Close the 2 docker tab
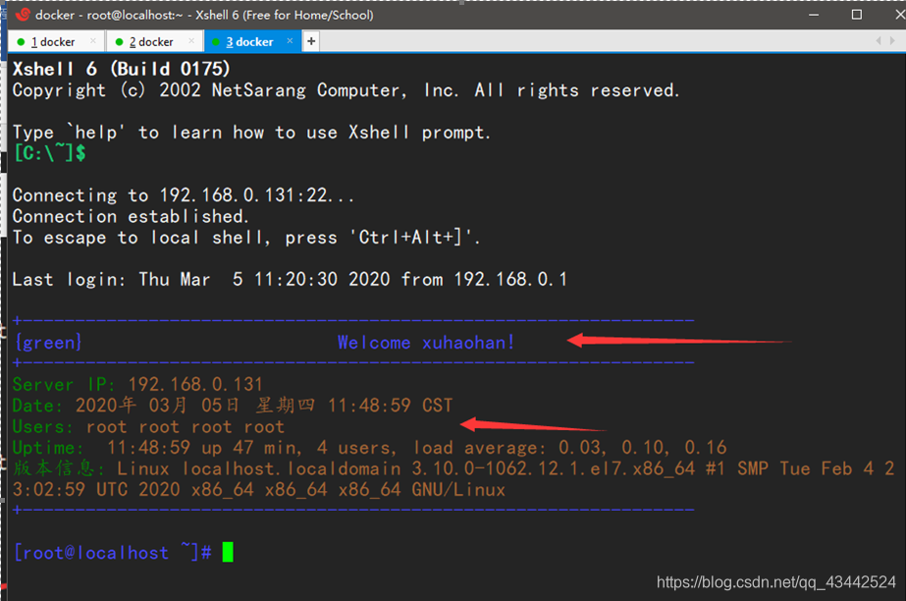 [x=191, y=41]
